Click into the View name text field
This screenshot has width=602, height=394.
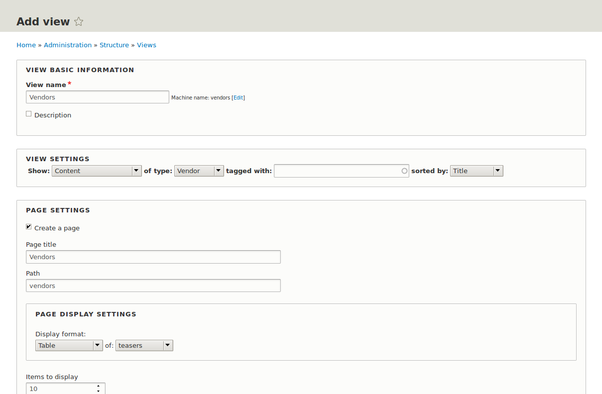pos(98,97)
